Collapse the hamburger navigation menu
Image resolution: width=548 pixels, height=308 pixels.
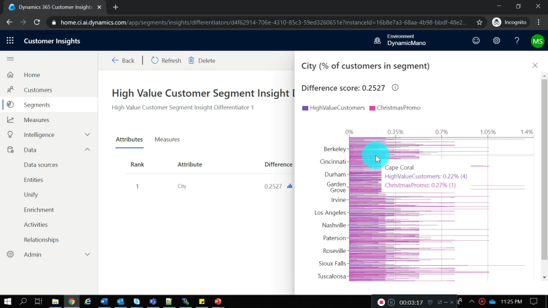point(10,59)
